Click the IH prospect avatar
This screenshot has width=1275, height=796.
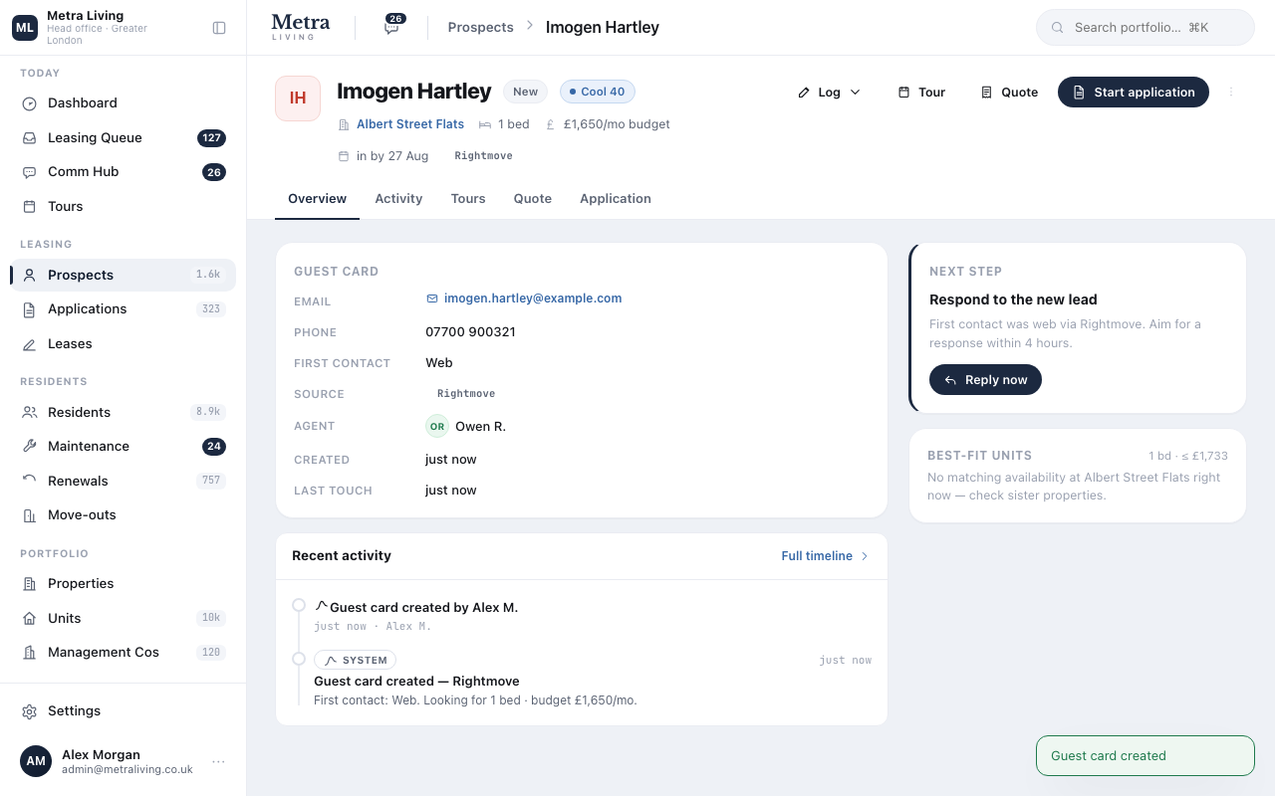pyautogui.click(x=298, y=99)
